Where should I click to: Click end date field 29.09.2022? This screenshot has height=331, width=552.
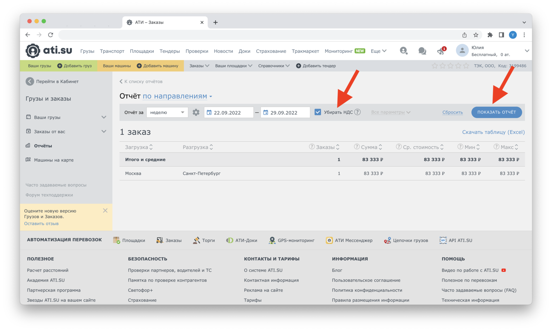[285, 112]
